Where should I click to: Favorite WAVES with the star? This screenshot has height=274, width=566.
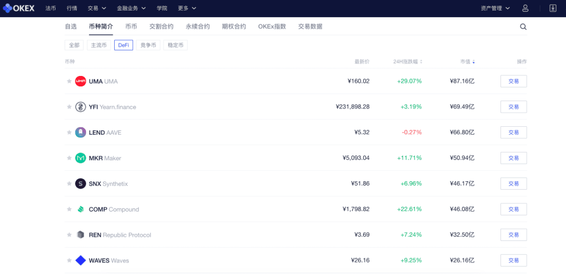(x=69, y=260)
